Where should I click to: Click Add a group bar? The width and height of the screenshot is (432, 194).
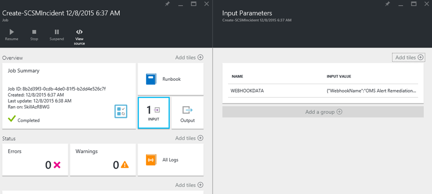(323, 112)
